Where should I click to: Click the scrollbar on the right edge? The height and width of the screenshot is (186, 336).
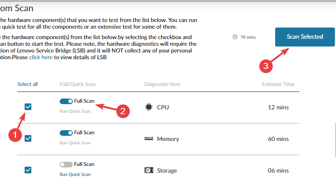335,140
